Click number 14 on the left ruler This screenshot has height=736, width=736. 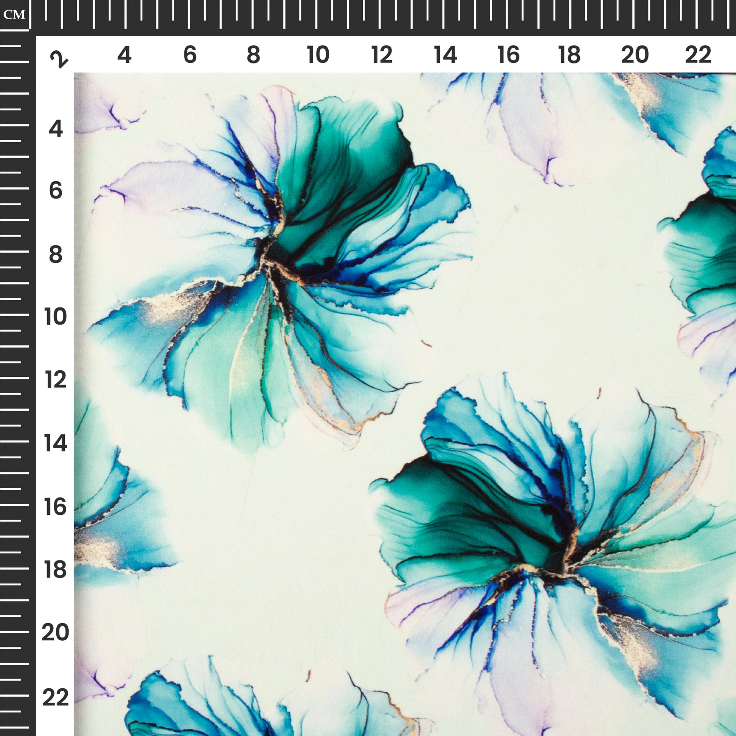(56, 443)
